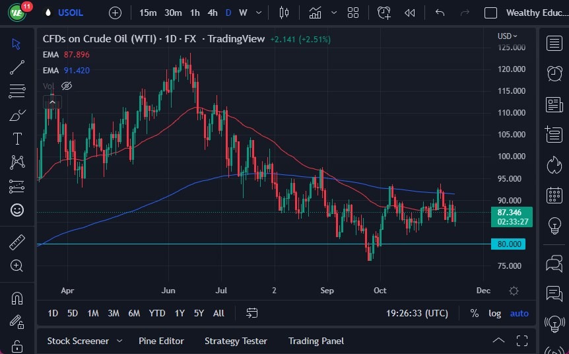Viewport: 569px width, 354px height.
Task: Toggle percent scale button
Action: (474, 313)
